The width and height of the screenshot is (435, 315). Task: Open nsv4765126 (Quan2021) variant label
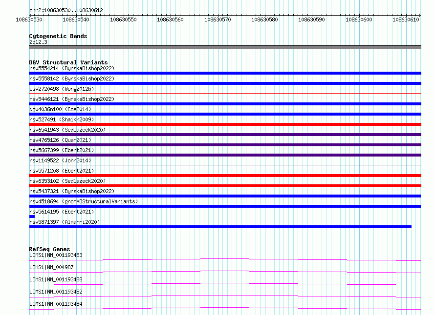click(x=60, y=140)
